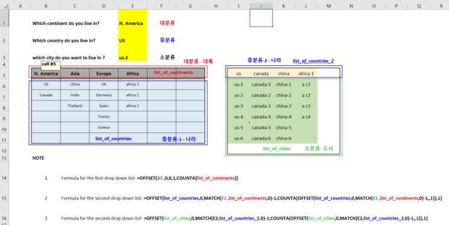Click the us-1 cell
Screen dimensions: 449x225
click(x=239, y=85)
